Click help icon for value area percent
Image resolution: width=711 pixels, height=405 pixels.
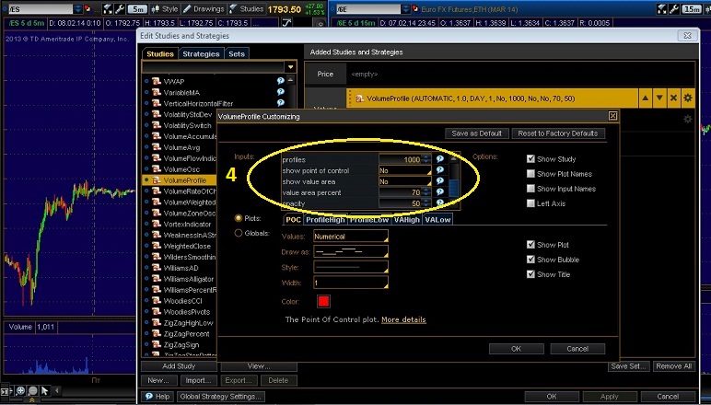tap(439, 192)
